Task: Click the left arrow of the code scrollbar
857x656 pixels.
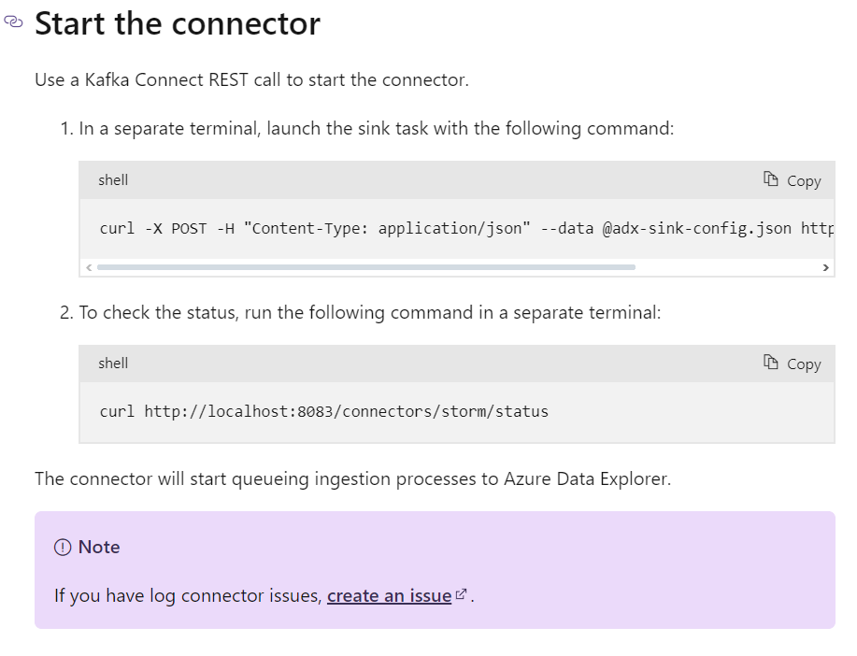Action: point(89,267)
